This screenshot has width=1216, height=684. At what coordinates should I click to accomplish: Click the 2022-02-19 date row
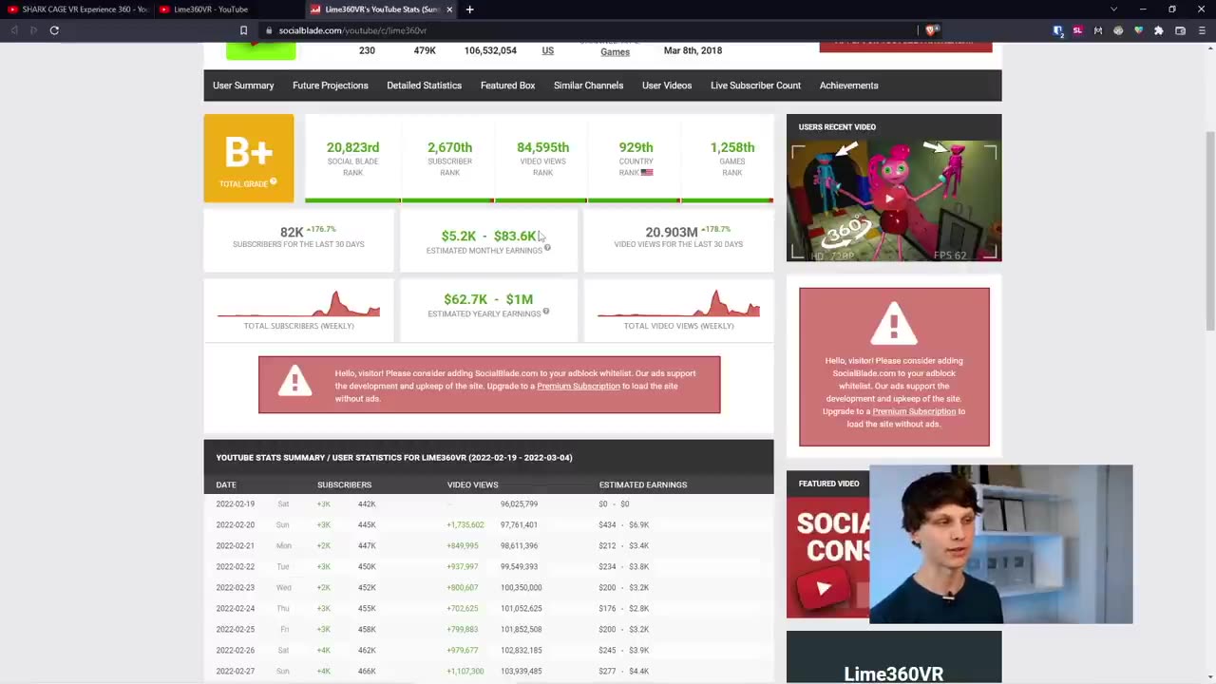(x=488, y=503)
